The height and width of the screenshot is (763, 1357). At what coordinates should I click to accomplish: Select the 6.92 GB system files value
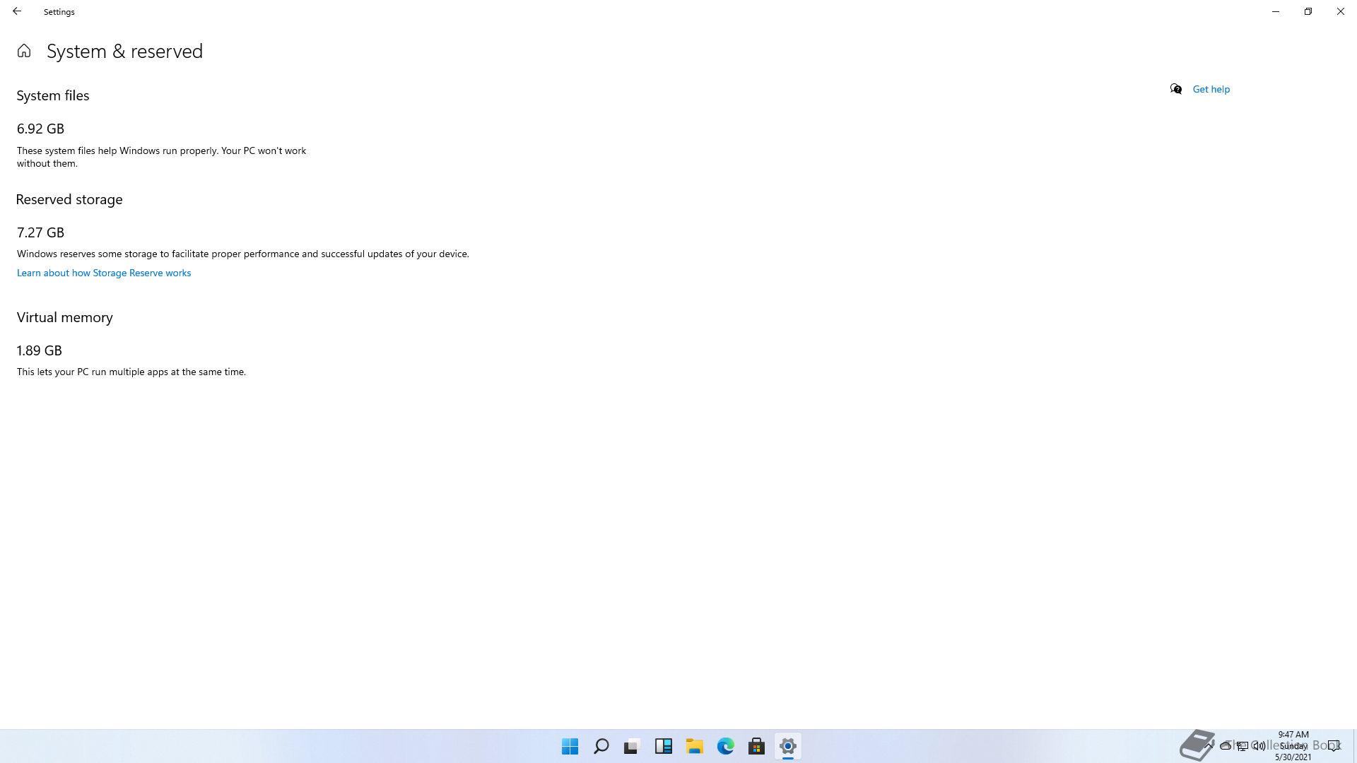[x=40, y=129]
